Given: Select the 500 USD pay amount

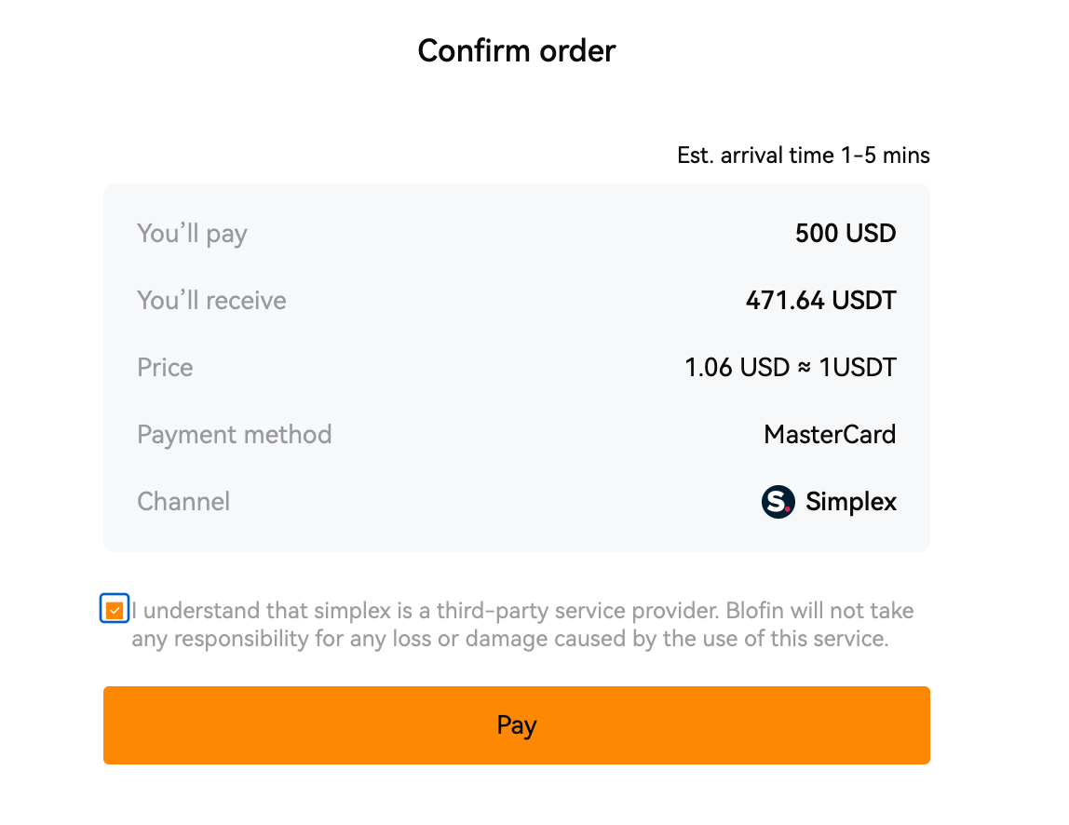Looking at the screenshot, I should click(846, 233).
